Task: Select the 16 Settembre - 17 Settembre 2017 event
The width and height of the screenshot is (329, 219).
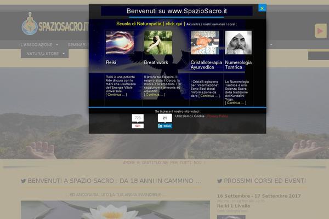Action: pos(259,196)
